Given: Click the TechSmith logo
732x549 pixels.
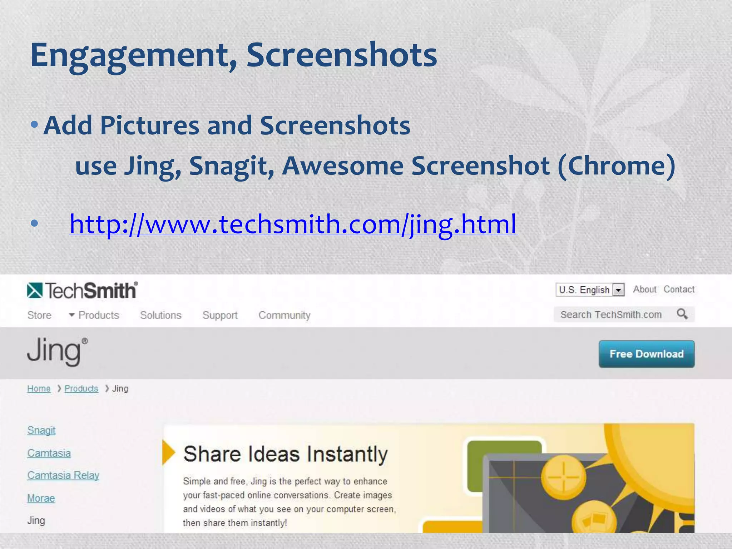Looking at the screenshot, I should (82, 290).
